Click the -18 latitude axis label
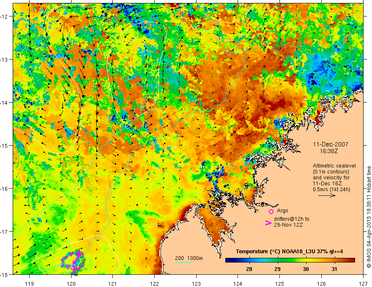This screenshot has height=287, width=372. (5, 274)
